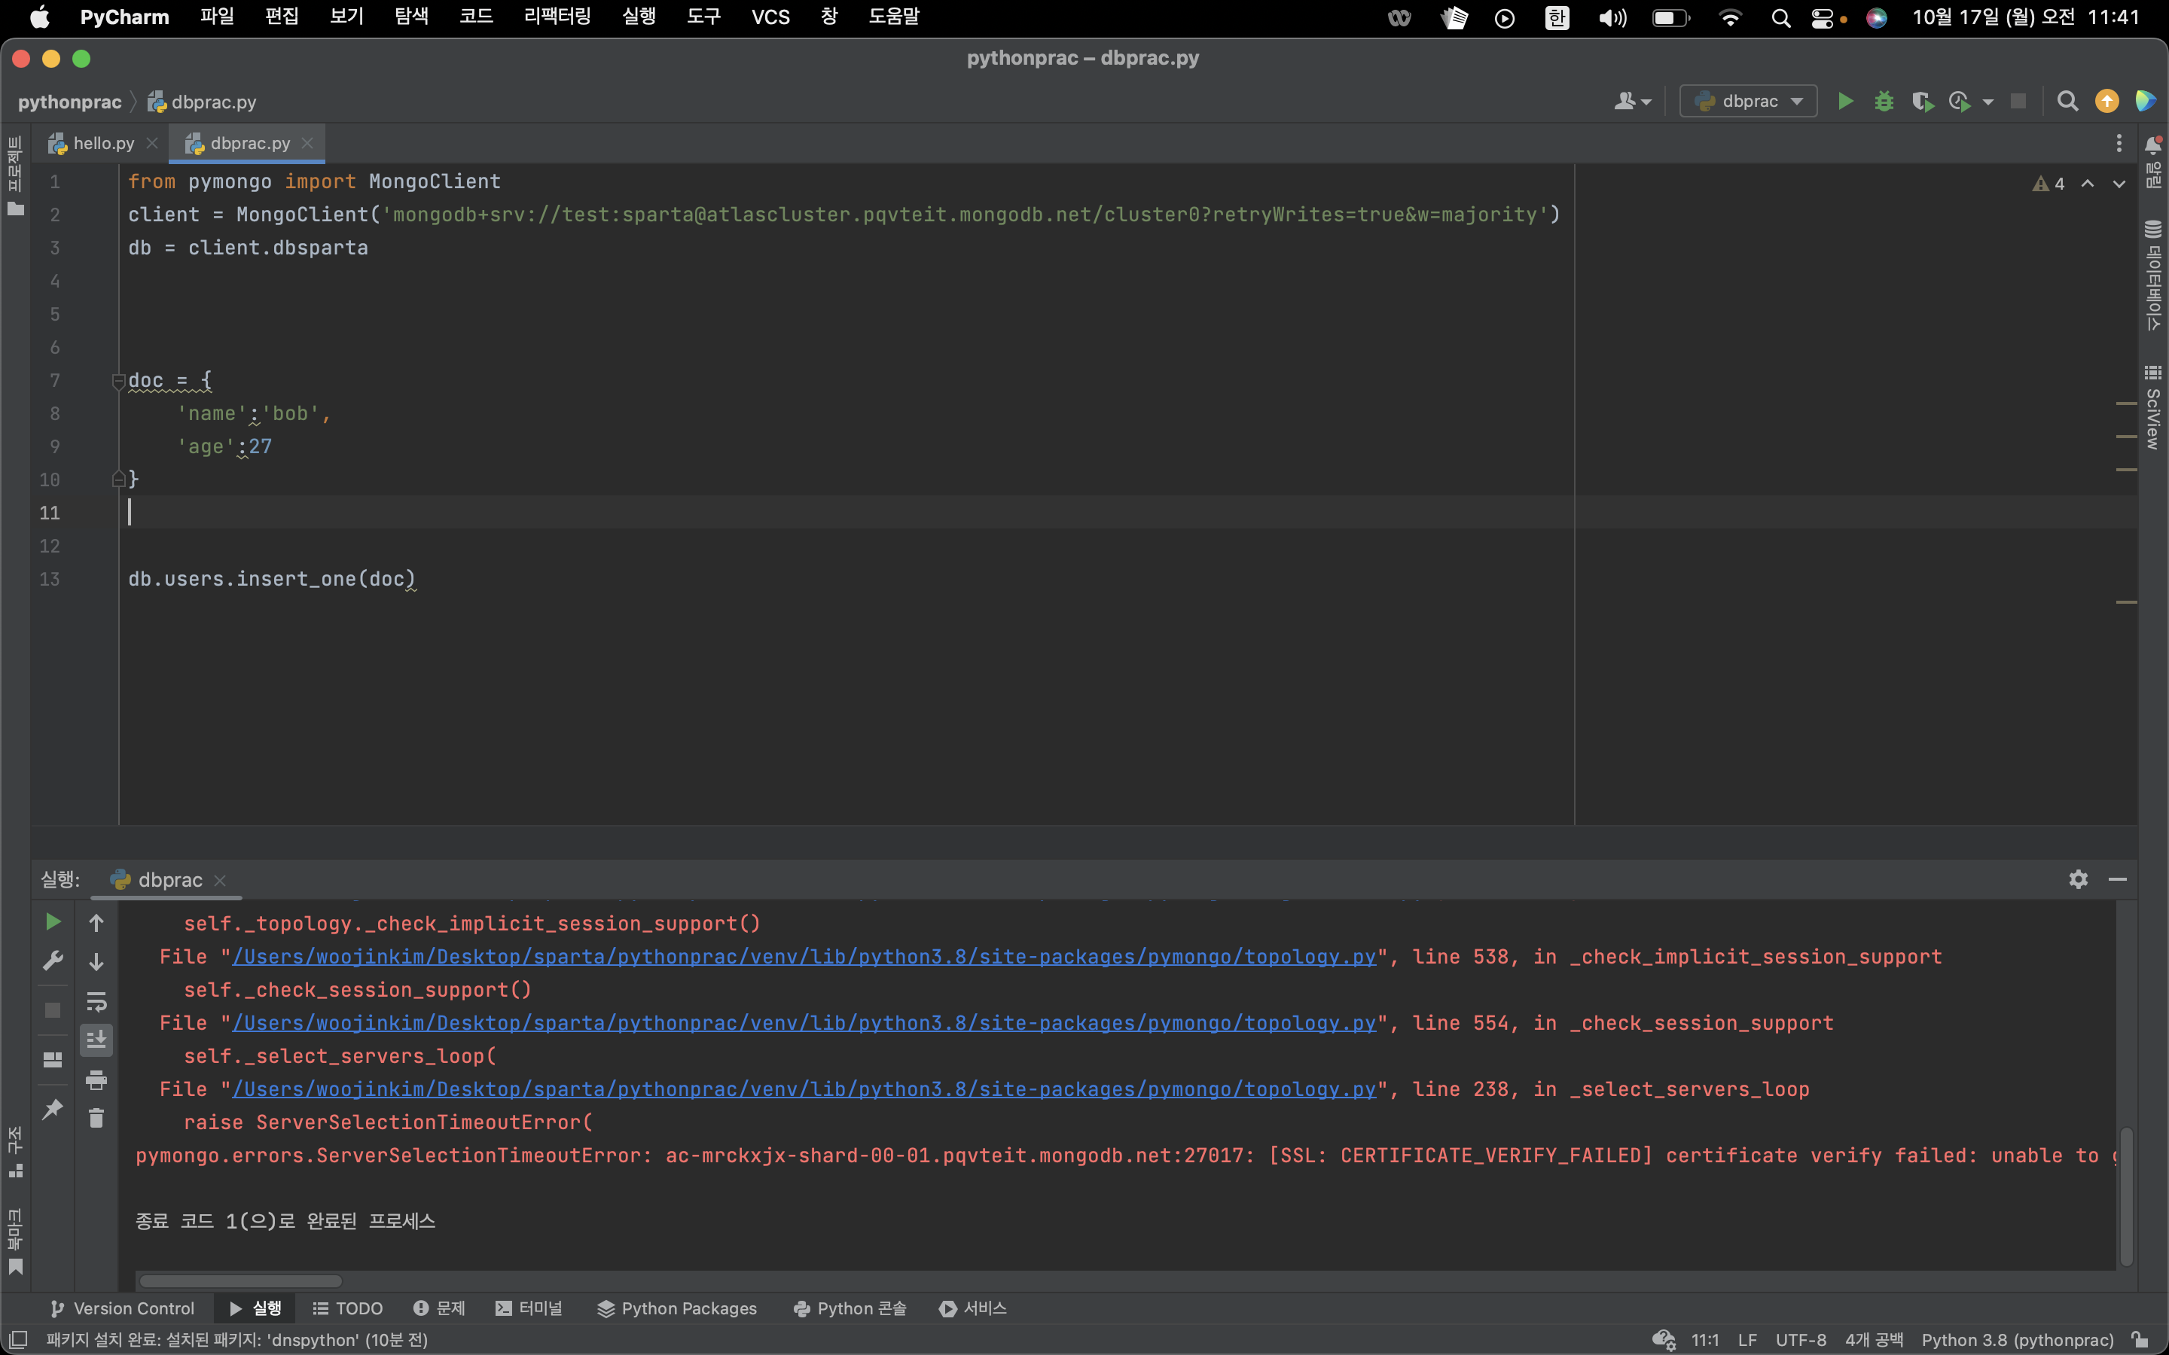
Task: Change LF line separator selector
Action: [1746, 1340]
